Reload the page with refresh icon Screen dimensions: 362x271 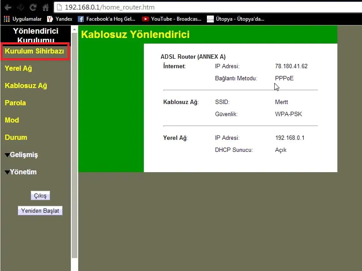click(33, 7)
